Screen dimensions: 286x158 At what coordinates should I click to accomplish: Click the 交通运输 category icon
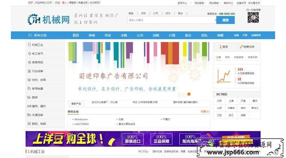pos(29,115)
